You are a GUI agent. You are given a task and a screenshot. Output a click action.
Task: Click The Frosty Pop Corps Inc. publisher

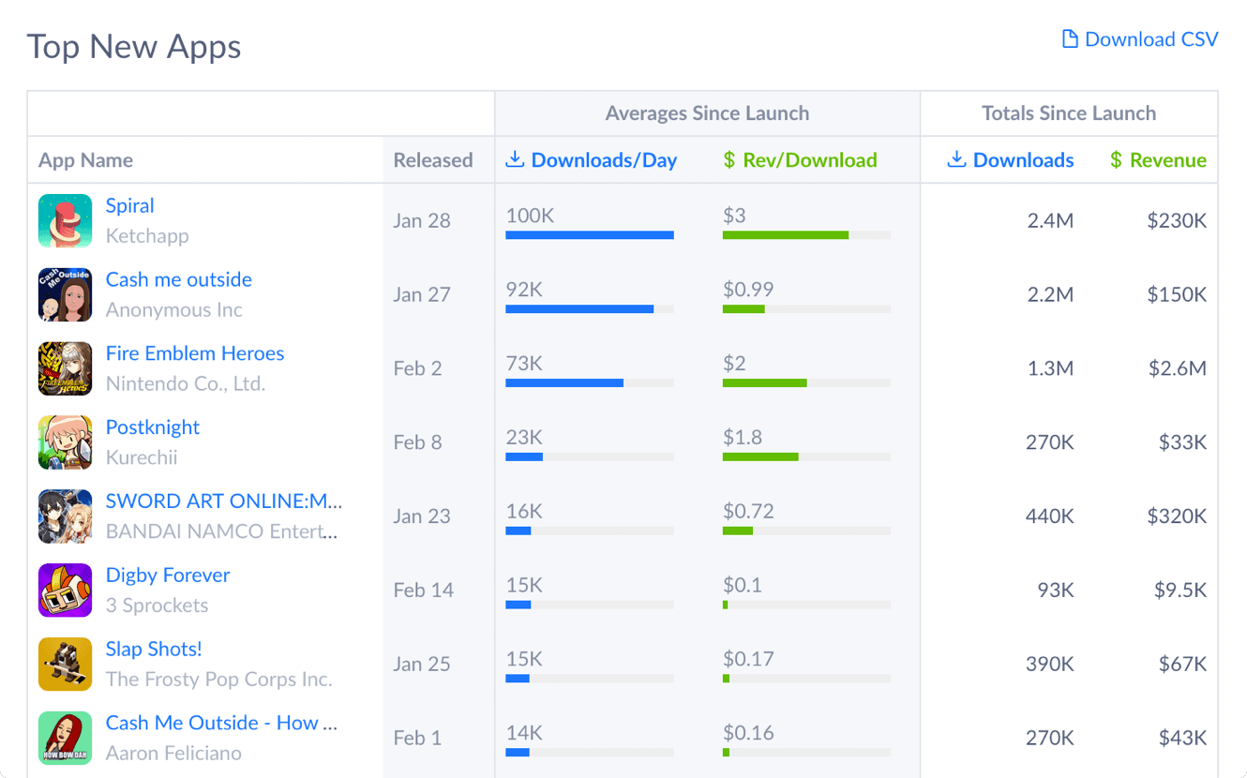[219, 680]
